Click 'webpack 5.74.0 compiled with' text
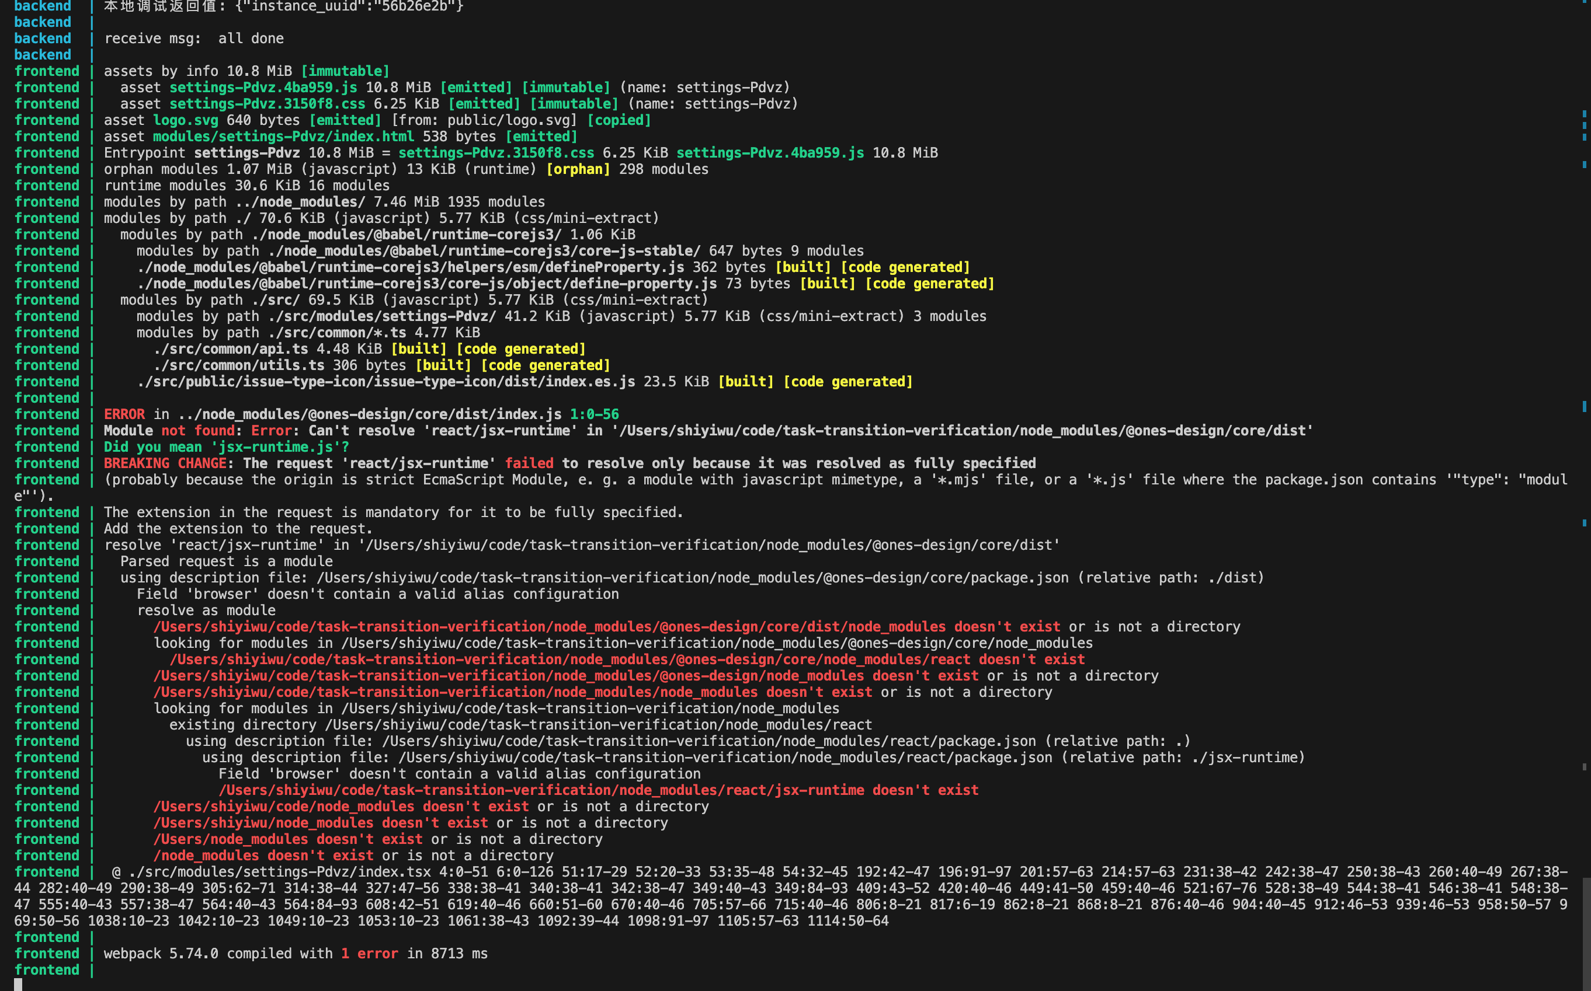1591x991 pixels. point(218,954)
